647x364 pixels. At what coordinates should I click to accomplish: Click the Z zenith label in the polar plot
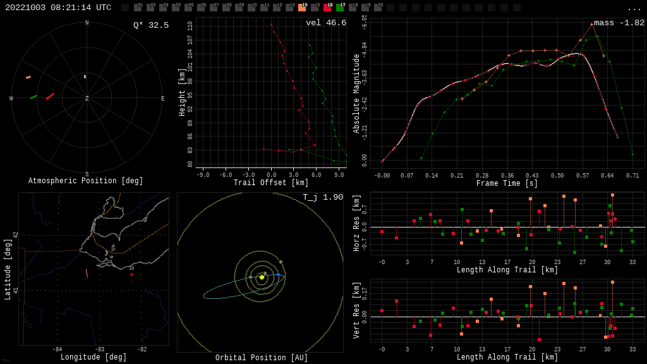coord(87,99)
